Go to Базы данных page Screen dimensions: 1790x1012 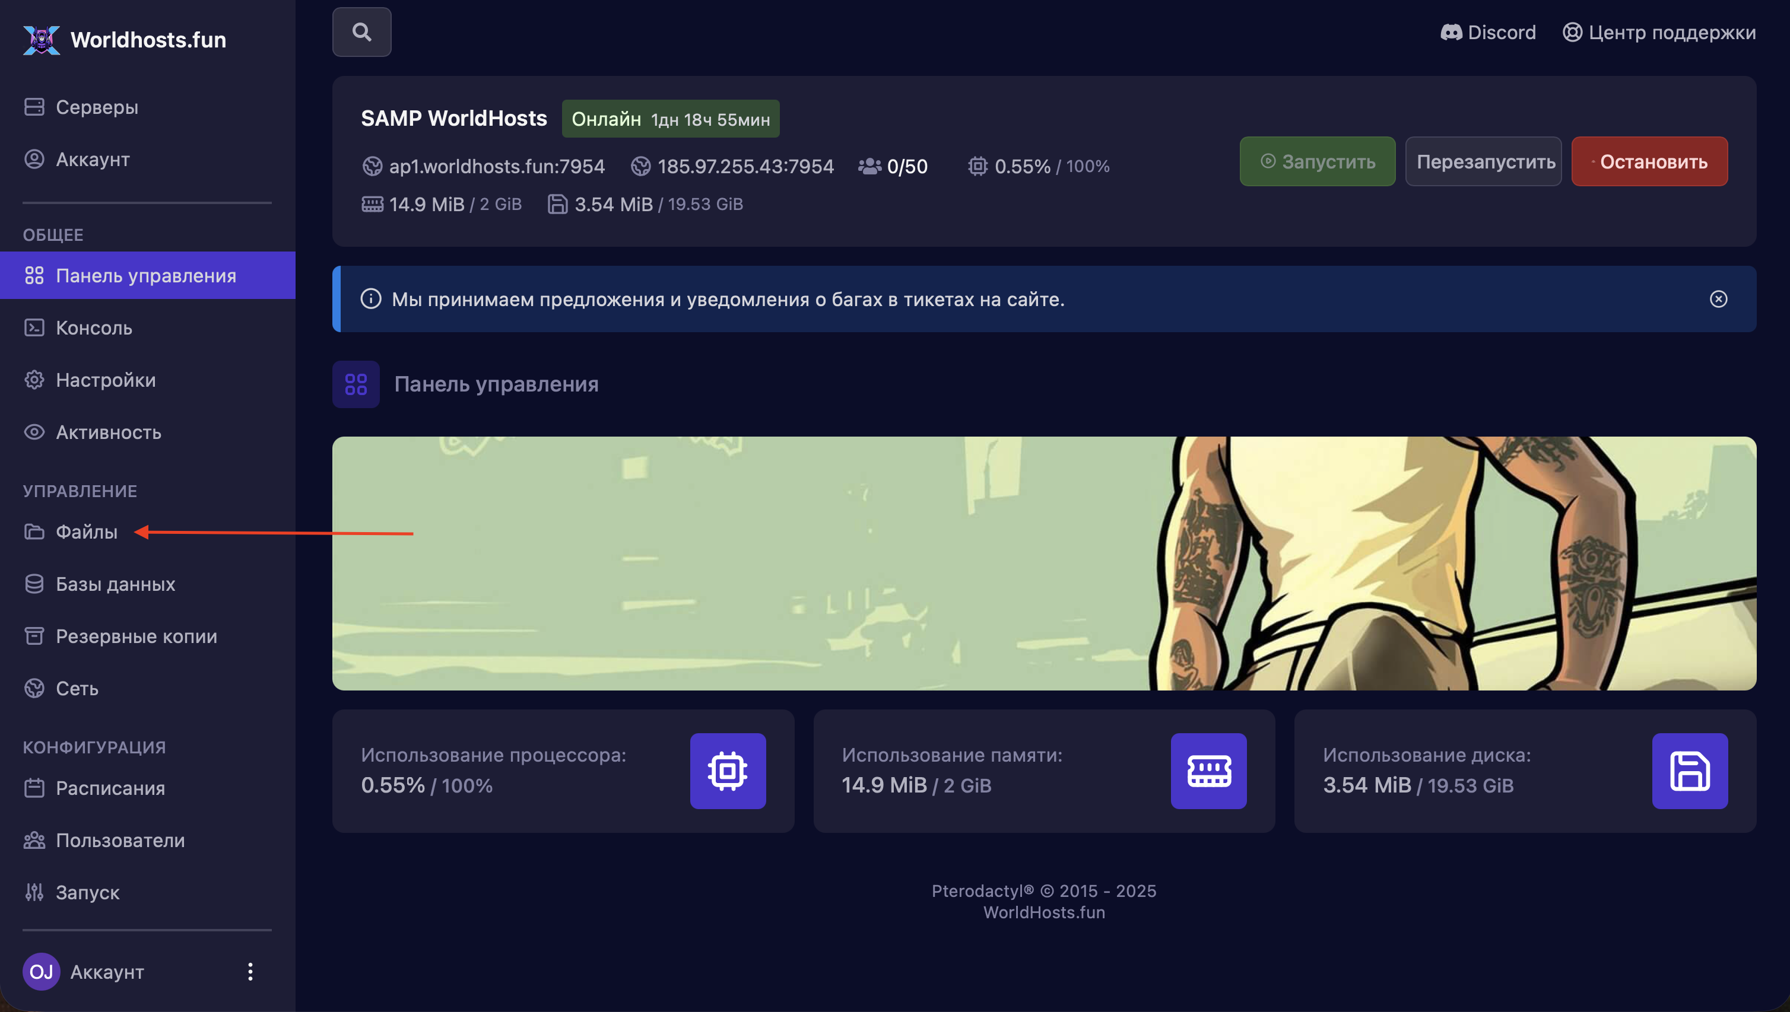[x=115, y=584]
